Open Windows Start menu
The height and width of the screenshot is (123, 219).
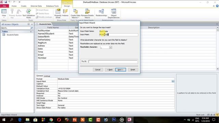[4, 120]
